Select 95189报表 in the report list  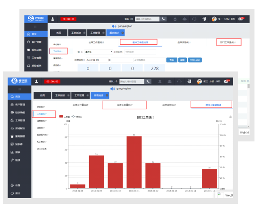click(x=42, y=149)
